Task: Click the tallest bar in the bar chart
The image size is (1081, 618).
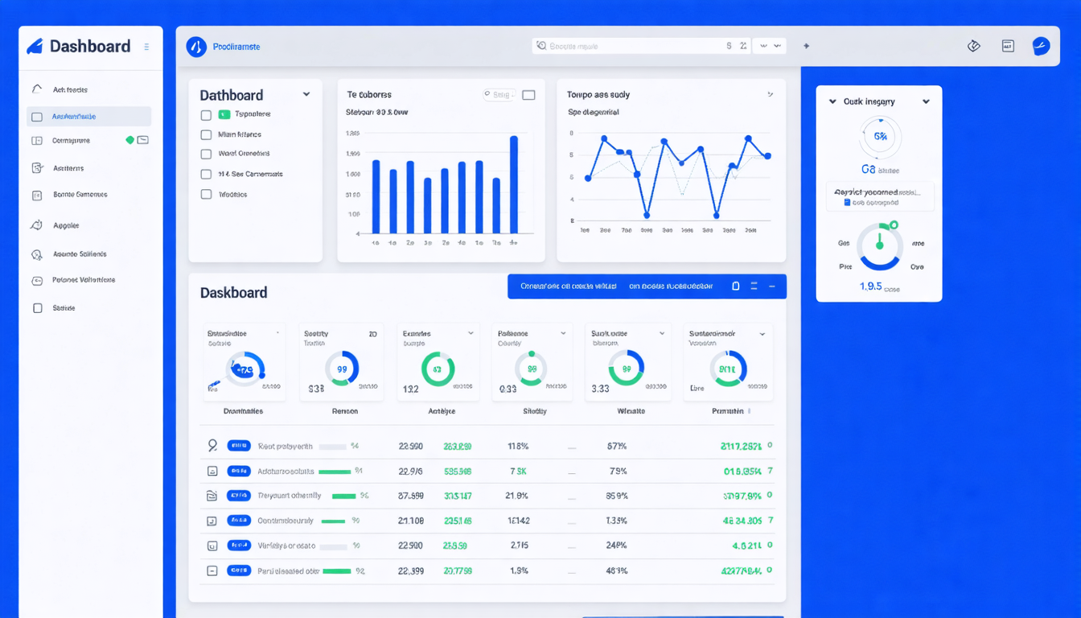Action: pyautogui.click(x=514, y=184)
